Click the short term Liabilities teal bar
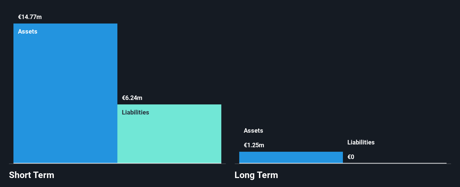This screenshot has height=187, width=460. (x=169, y=134)
